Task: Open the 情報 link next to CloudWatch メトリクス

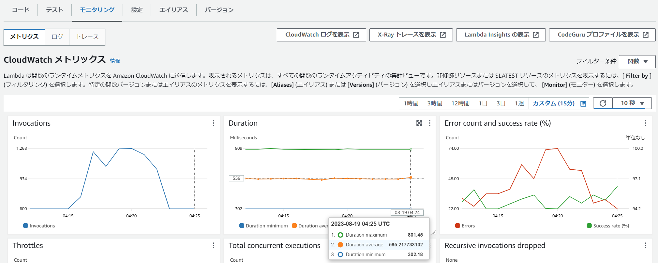Action: click(x=115, y=61)
